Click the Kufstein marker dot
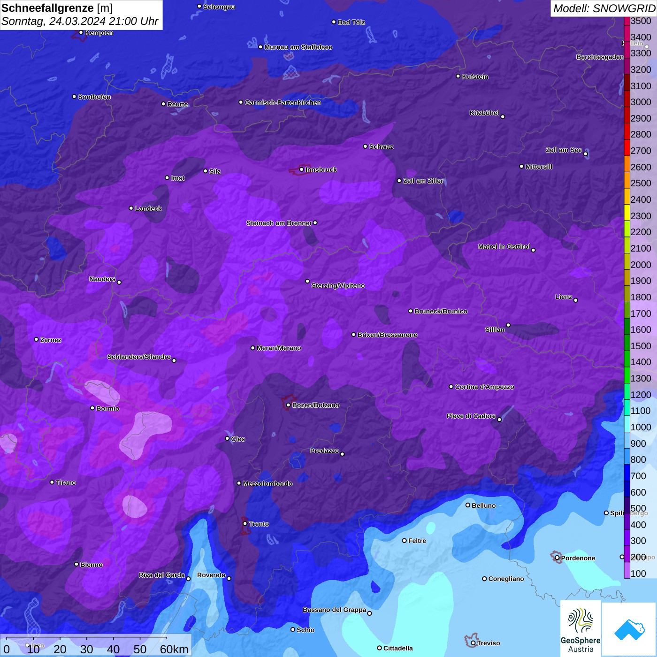Screen dimensions: 657x657 pyautogui.click(x=458, y=76)
